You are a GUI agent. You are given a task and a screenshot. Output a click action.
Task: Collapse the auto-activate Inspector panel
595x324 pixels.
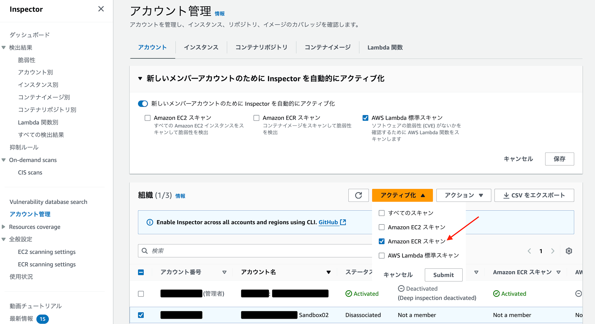pos(140,79)
